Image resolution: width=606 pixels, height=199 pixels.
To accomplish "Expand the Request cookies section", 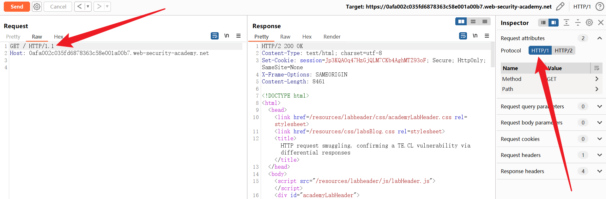I will pyautogui.click(x=599, y=139).
